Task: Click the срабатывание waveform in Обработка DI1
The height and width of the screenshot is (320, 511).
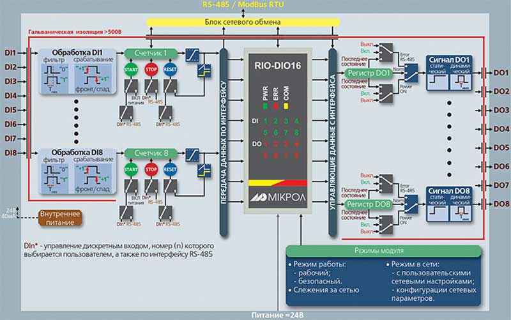Action: pyautogui.click(x=93, y=78)
